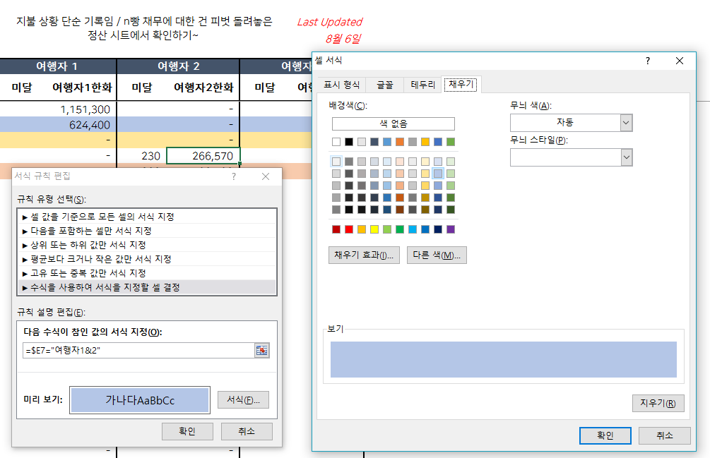The width and height of the screenshot is (710, 458).
Task: Click the range selector icon in formula box
Action: pos(262,351)
